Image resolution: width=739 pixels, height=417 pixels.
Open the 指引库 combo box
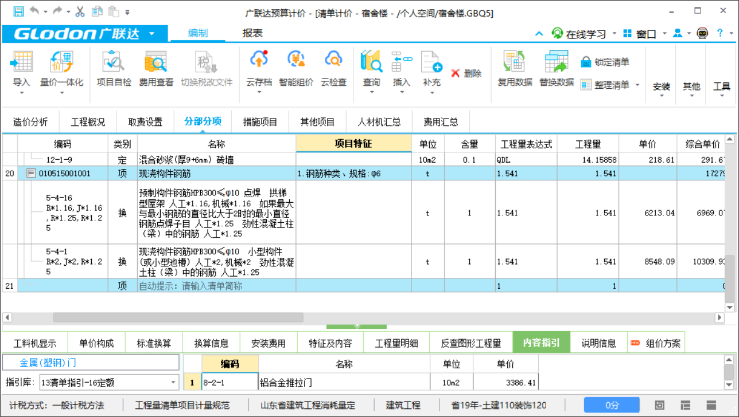[109, 382]
